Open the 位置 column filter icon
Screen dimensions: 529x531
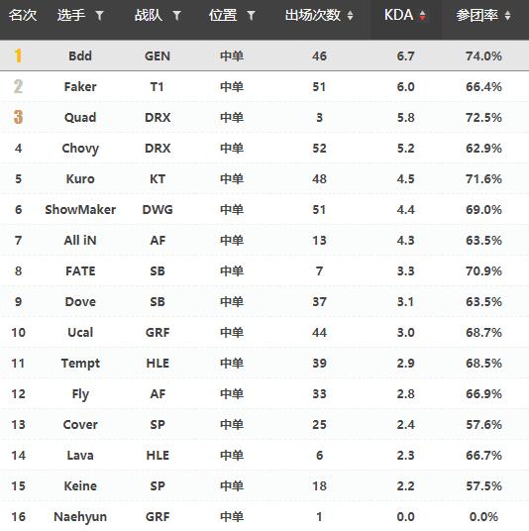point(251,15)
